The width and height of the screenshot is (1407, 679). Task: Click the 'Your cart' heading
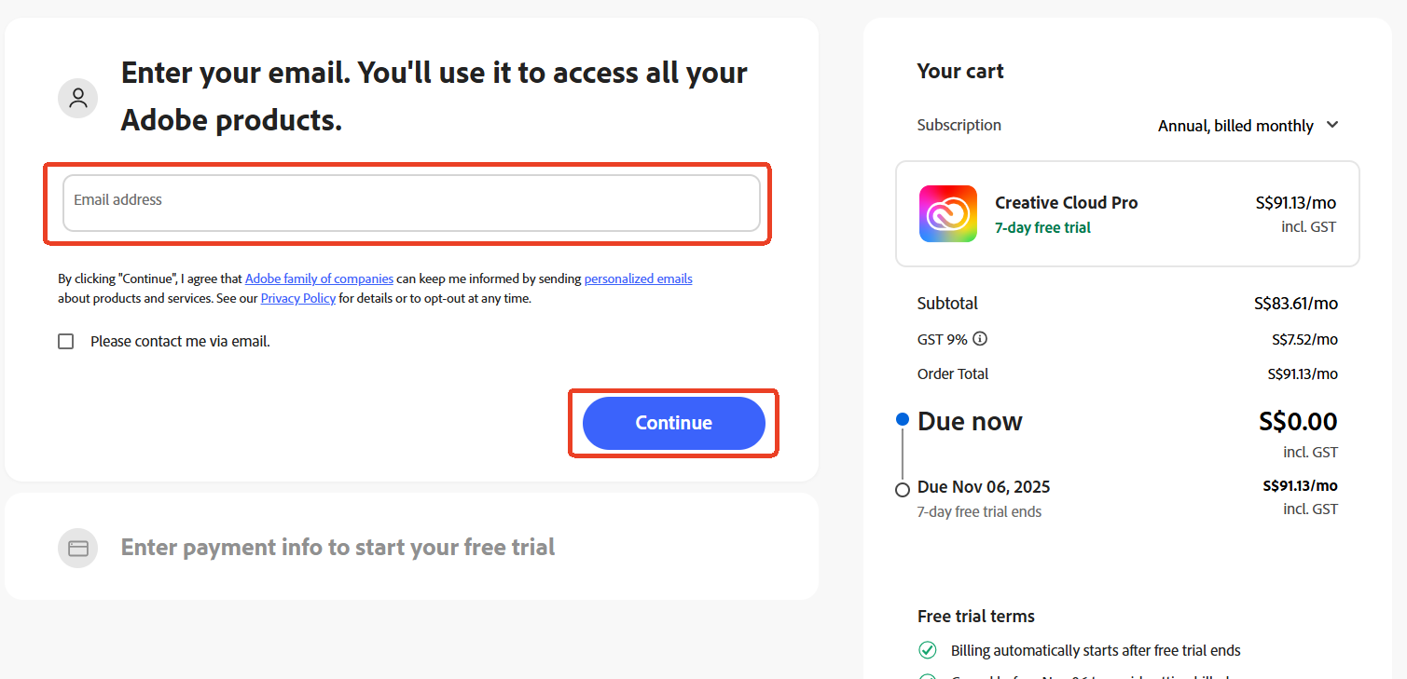[x=960, y=71]
